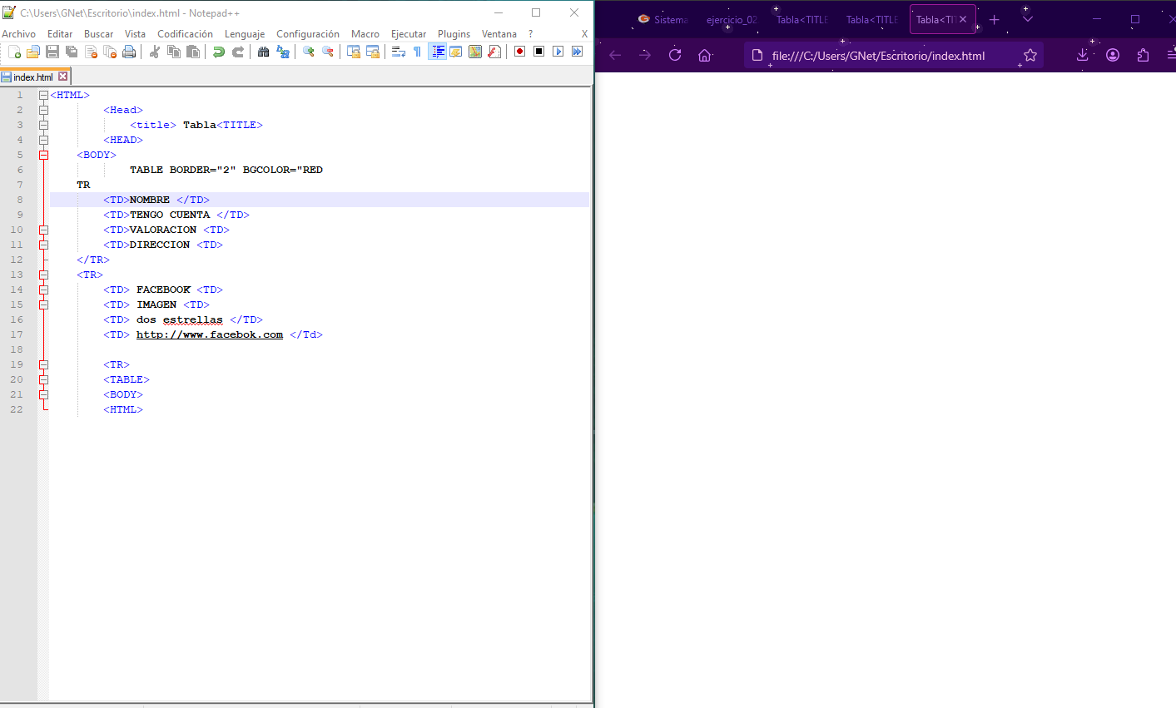1176x708 pixels.
Task: Toggle the word wrap toolbar button
Action: (x=398, y=52)
